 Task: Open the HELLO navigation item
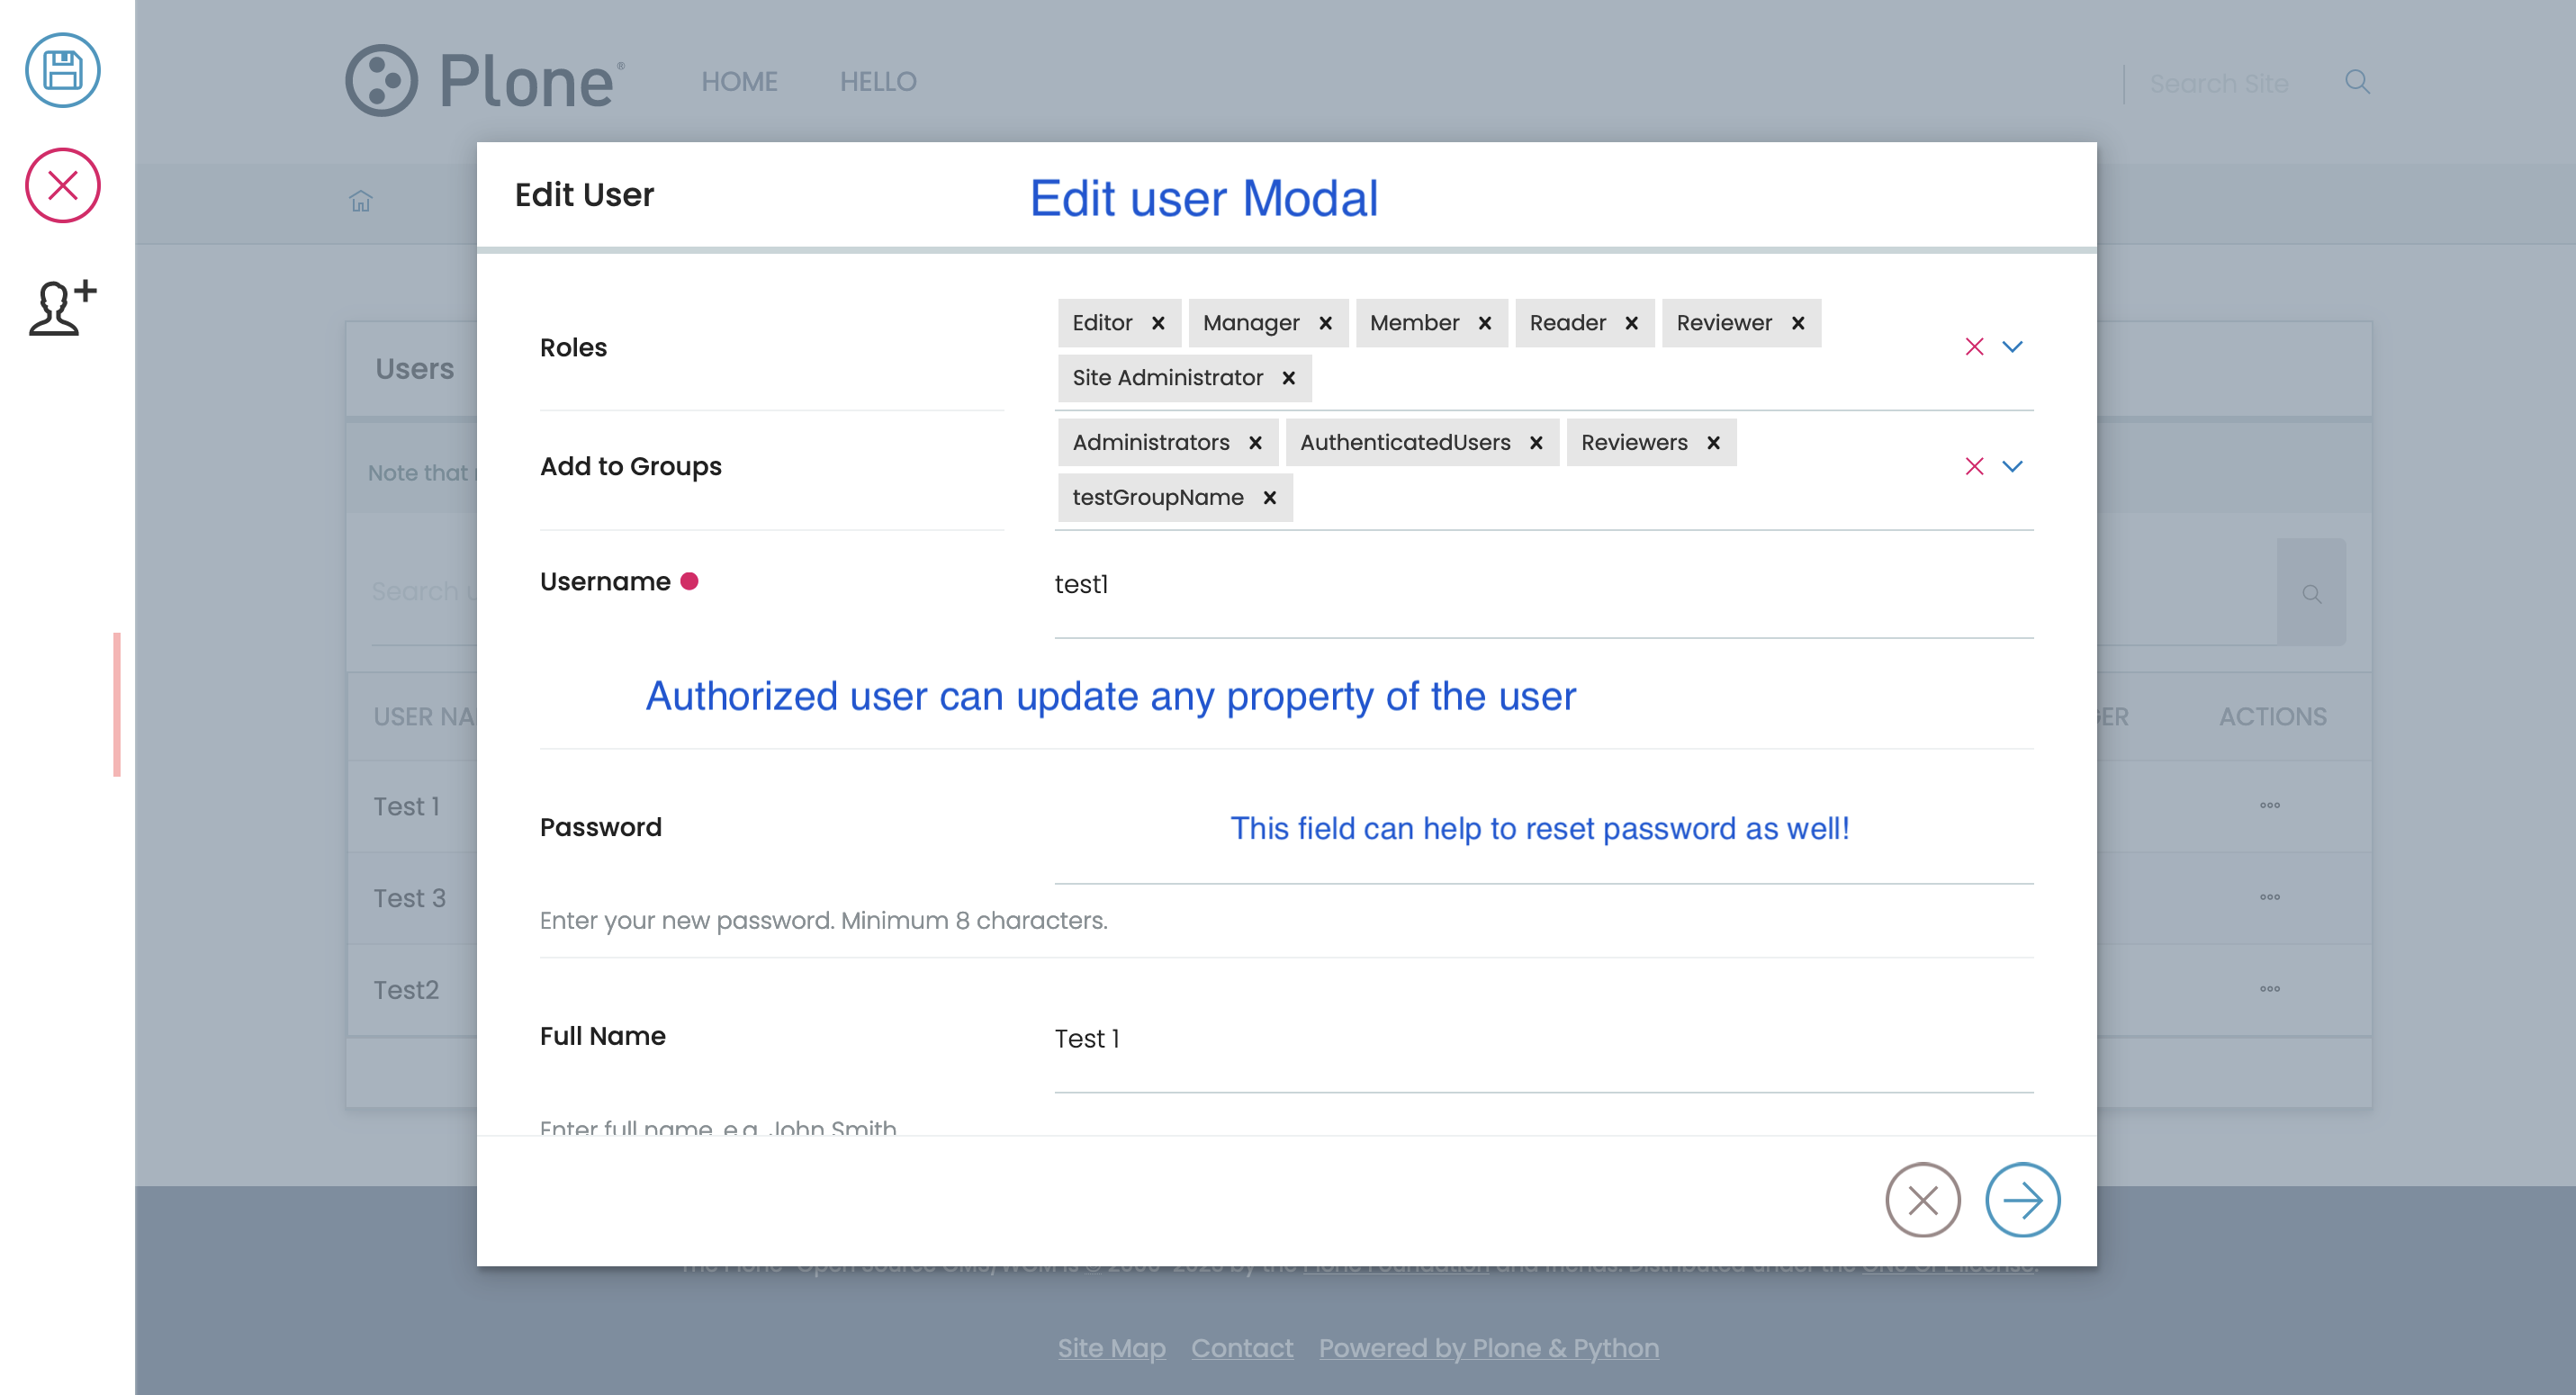point(878,81)
